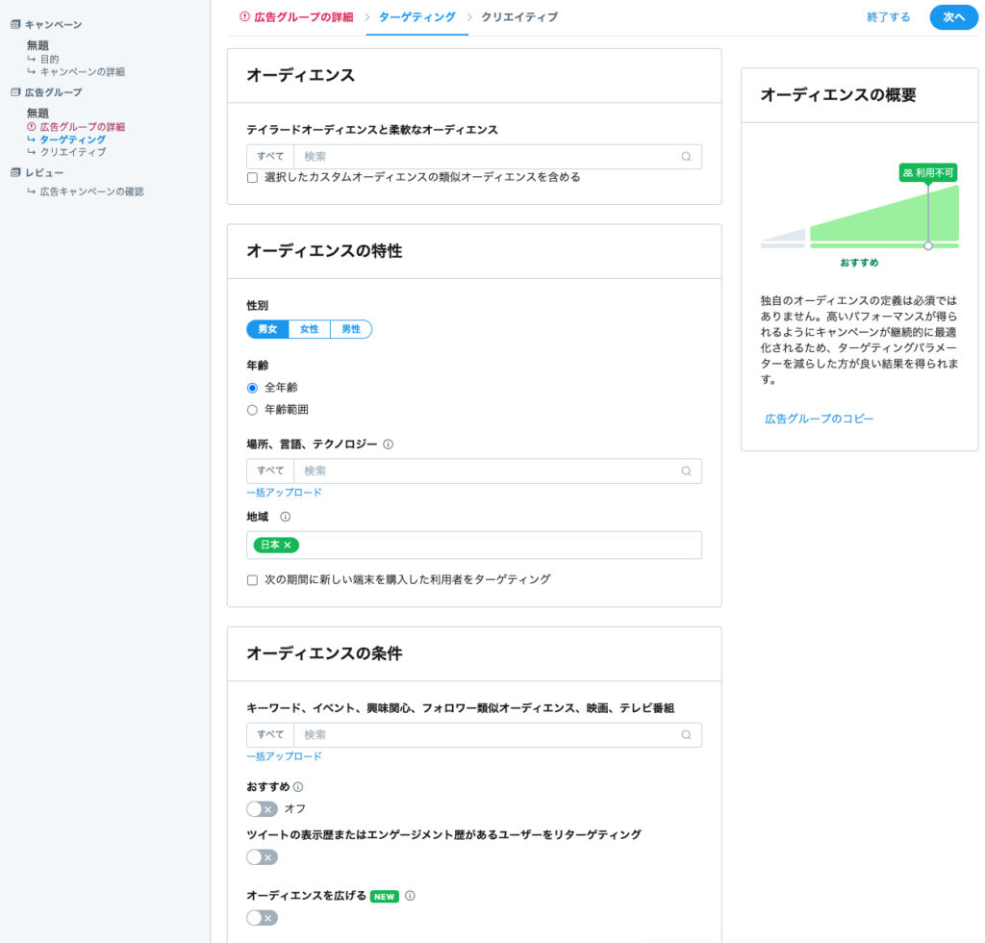Remove the 日本 region tag
The image size is (985, 943).
pos(288,546)
